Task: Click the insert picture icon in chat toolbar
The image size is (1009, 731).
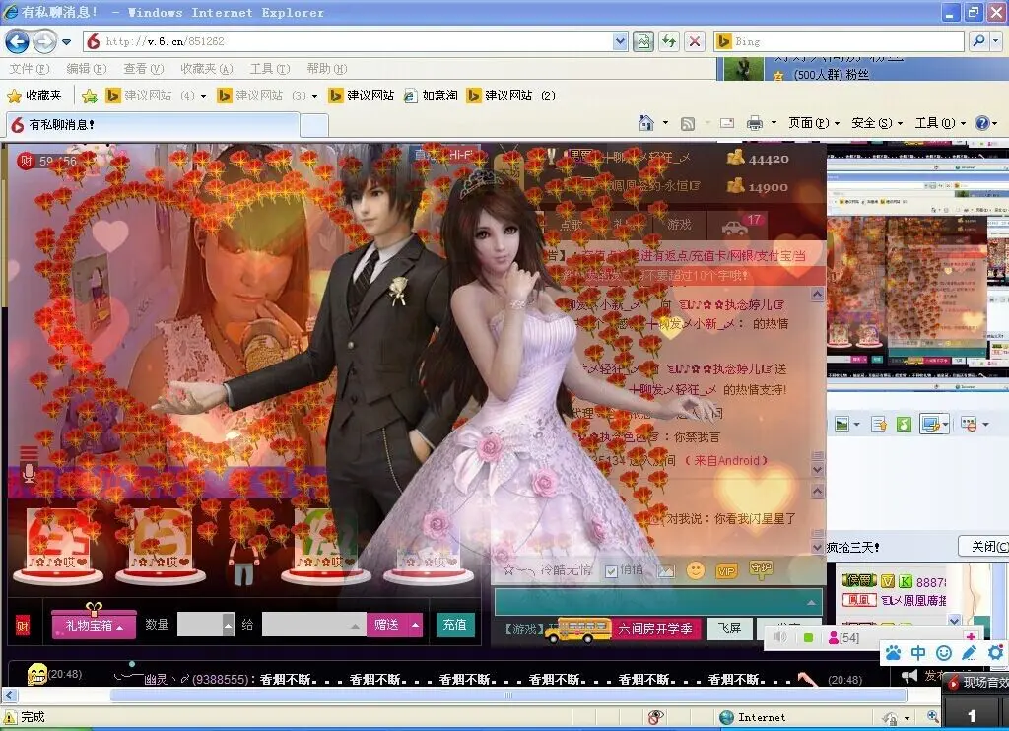Action: (665, 570)
